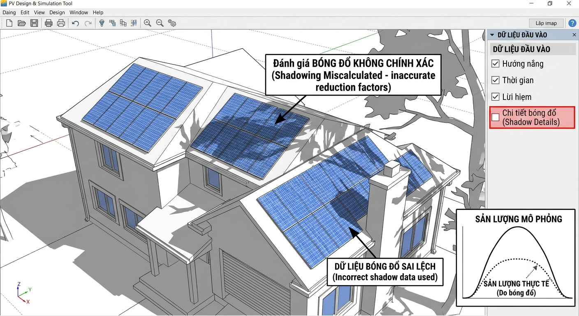
Task: Restore down the application window
Action: pos(550,4)
